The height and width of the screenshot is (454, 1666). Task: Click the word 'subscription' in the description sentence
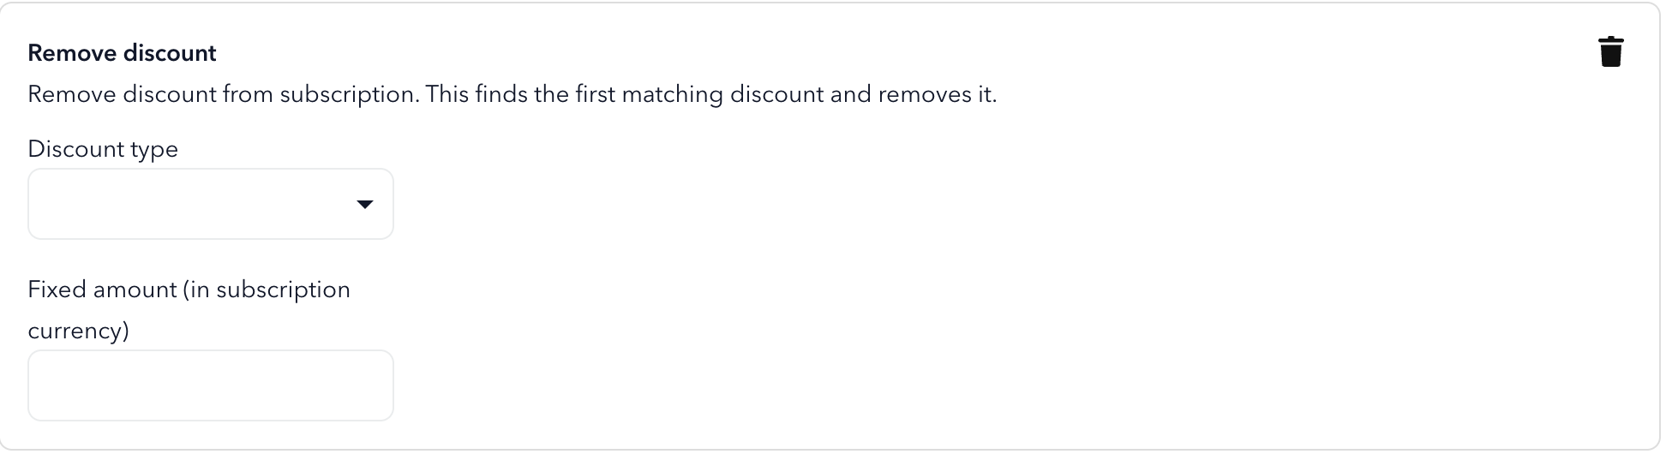[x=349, y=94]
